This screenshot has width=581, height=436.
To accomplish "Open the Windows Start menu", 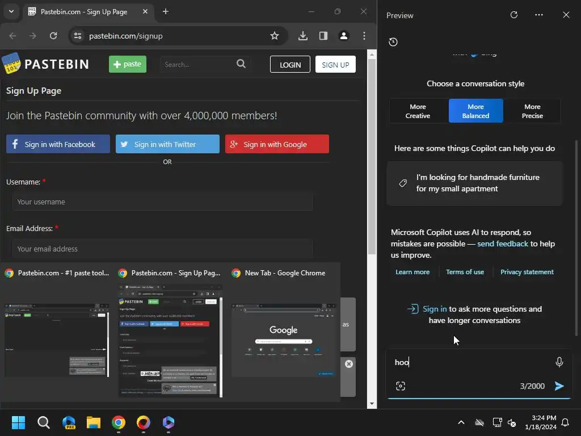I will [x=18, y=422].
